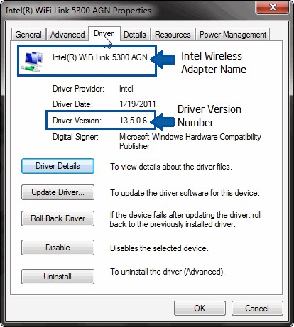Go to the Details tab
The width and height of the screenshot is (294, 327).
pos(135,35)
